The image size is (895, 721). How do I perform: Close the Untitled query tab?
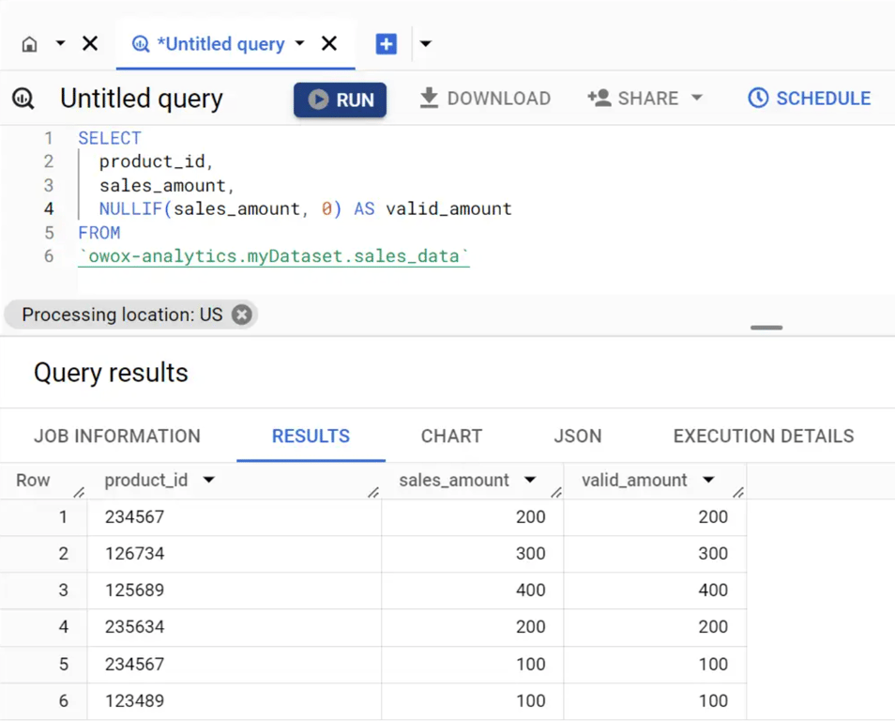(x=329, y=43)
